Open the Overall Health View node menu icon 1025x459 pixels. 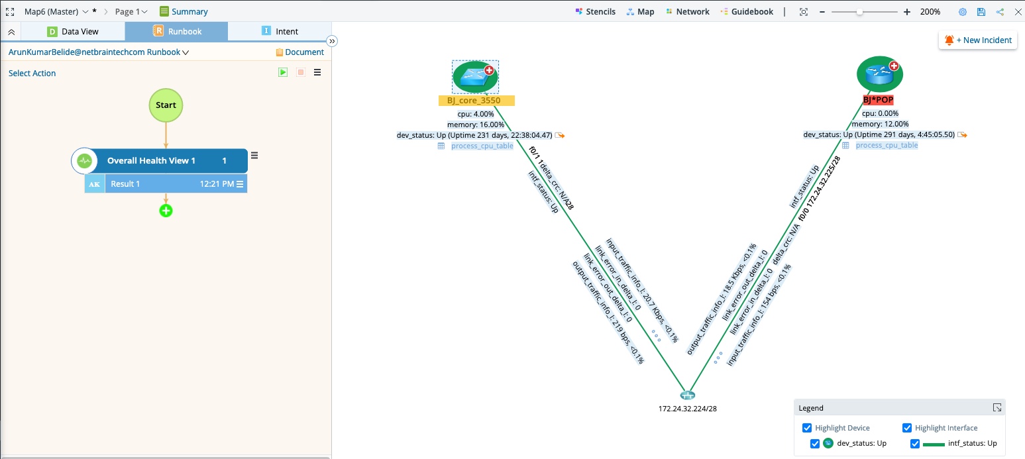254,155
